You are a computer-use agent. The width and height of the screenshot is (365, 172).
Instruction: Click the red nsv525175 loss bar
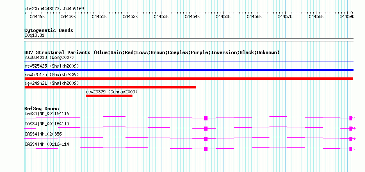coord(189,79)
